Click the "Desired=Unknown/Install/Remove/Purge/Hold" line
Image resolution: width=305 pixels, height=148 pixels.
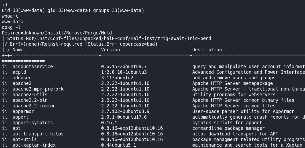click(57, 33)
